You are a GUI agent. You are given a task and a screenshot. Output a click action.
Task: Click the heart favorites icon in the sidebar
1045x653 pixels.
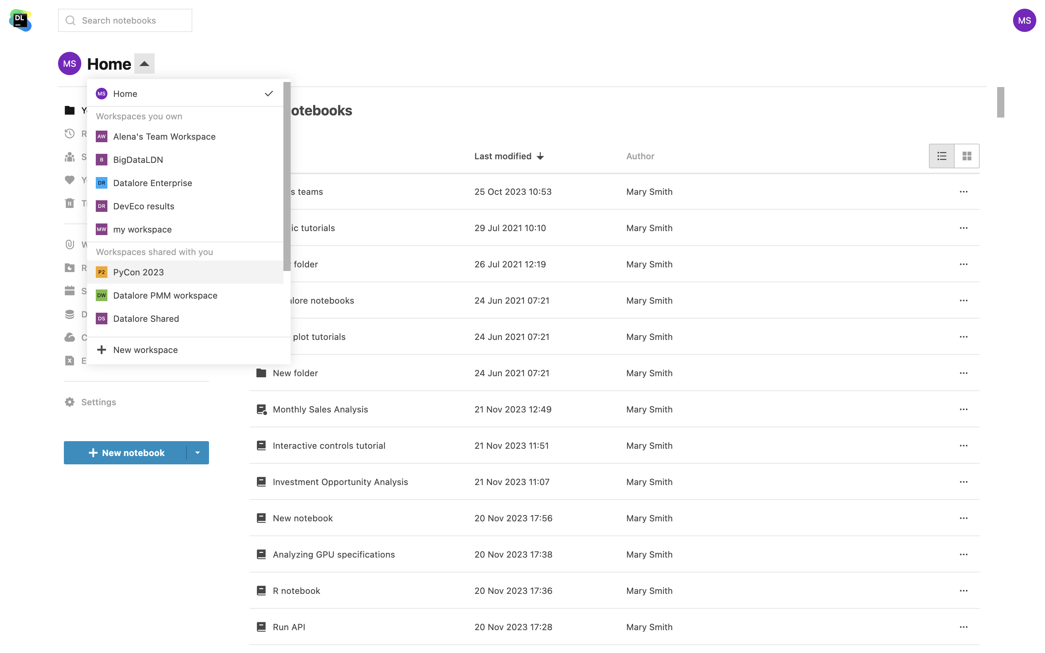pyautogui.click(x=70, y=180)
